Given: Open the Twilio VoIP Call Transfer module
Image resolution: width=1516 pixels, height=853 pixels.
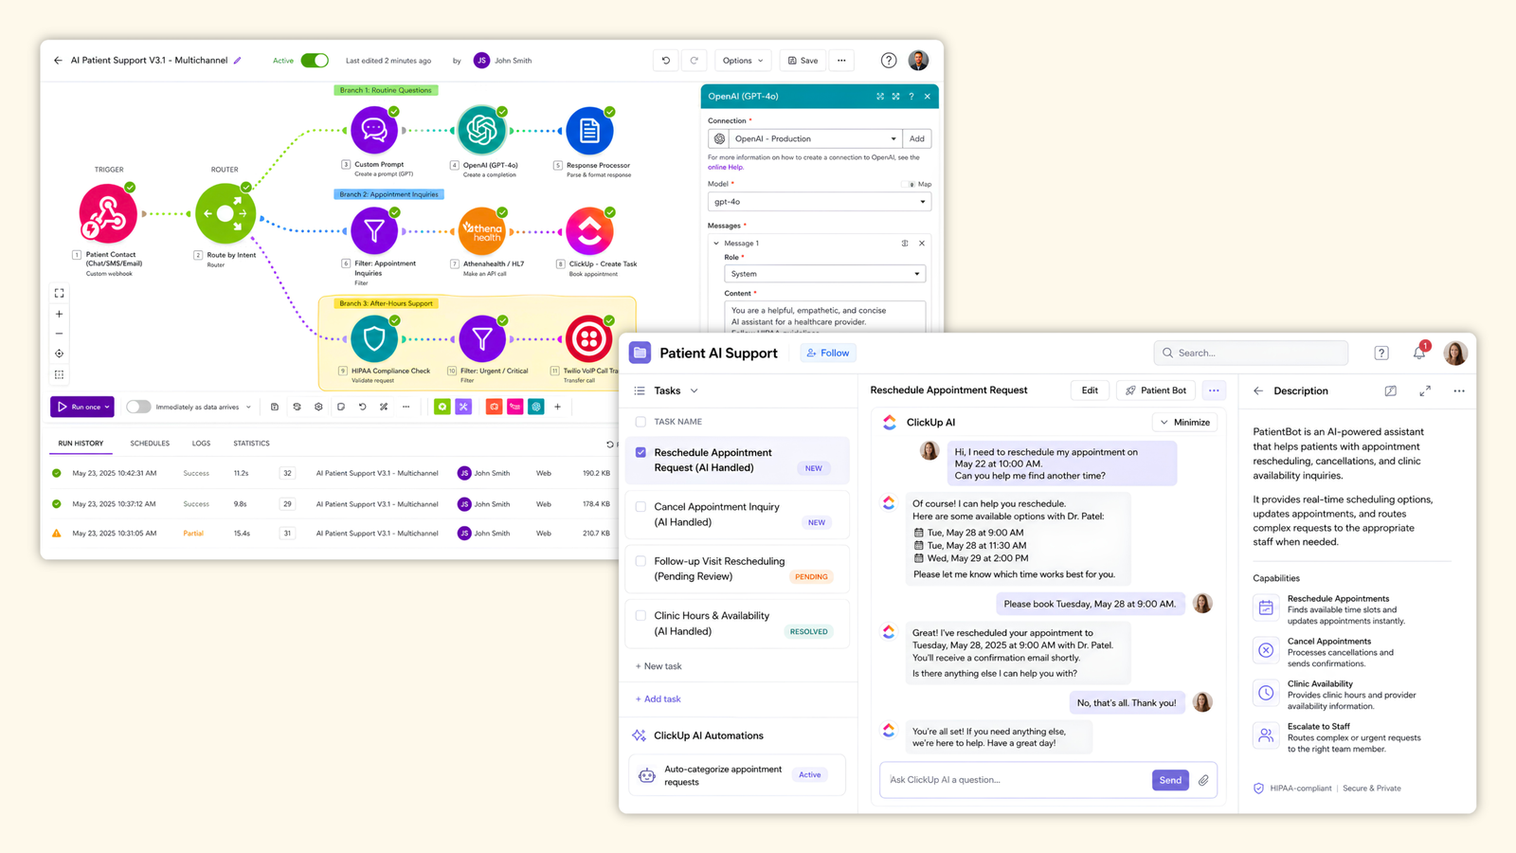Looking at the screenshot, I should click(x=589, y=338).
